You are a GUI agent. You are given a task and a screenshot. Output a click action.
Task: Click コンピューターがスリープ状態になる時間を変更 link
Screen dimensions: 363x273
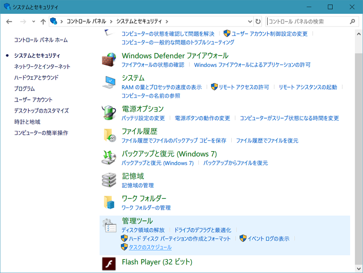coord(289,118)
